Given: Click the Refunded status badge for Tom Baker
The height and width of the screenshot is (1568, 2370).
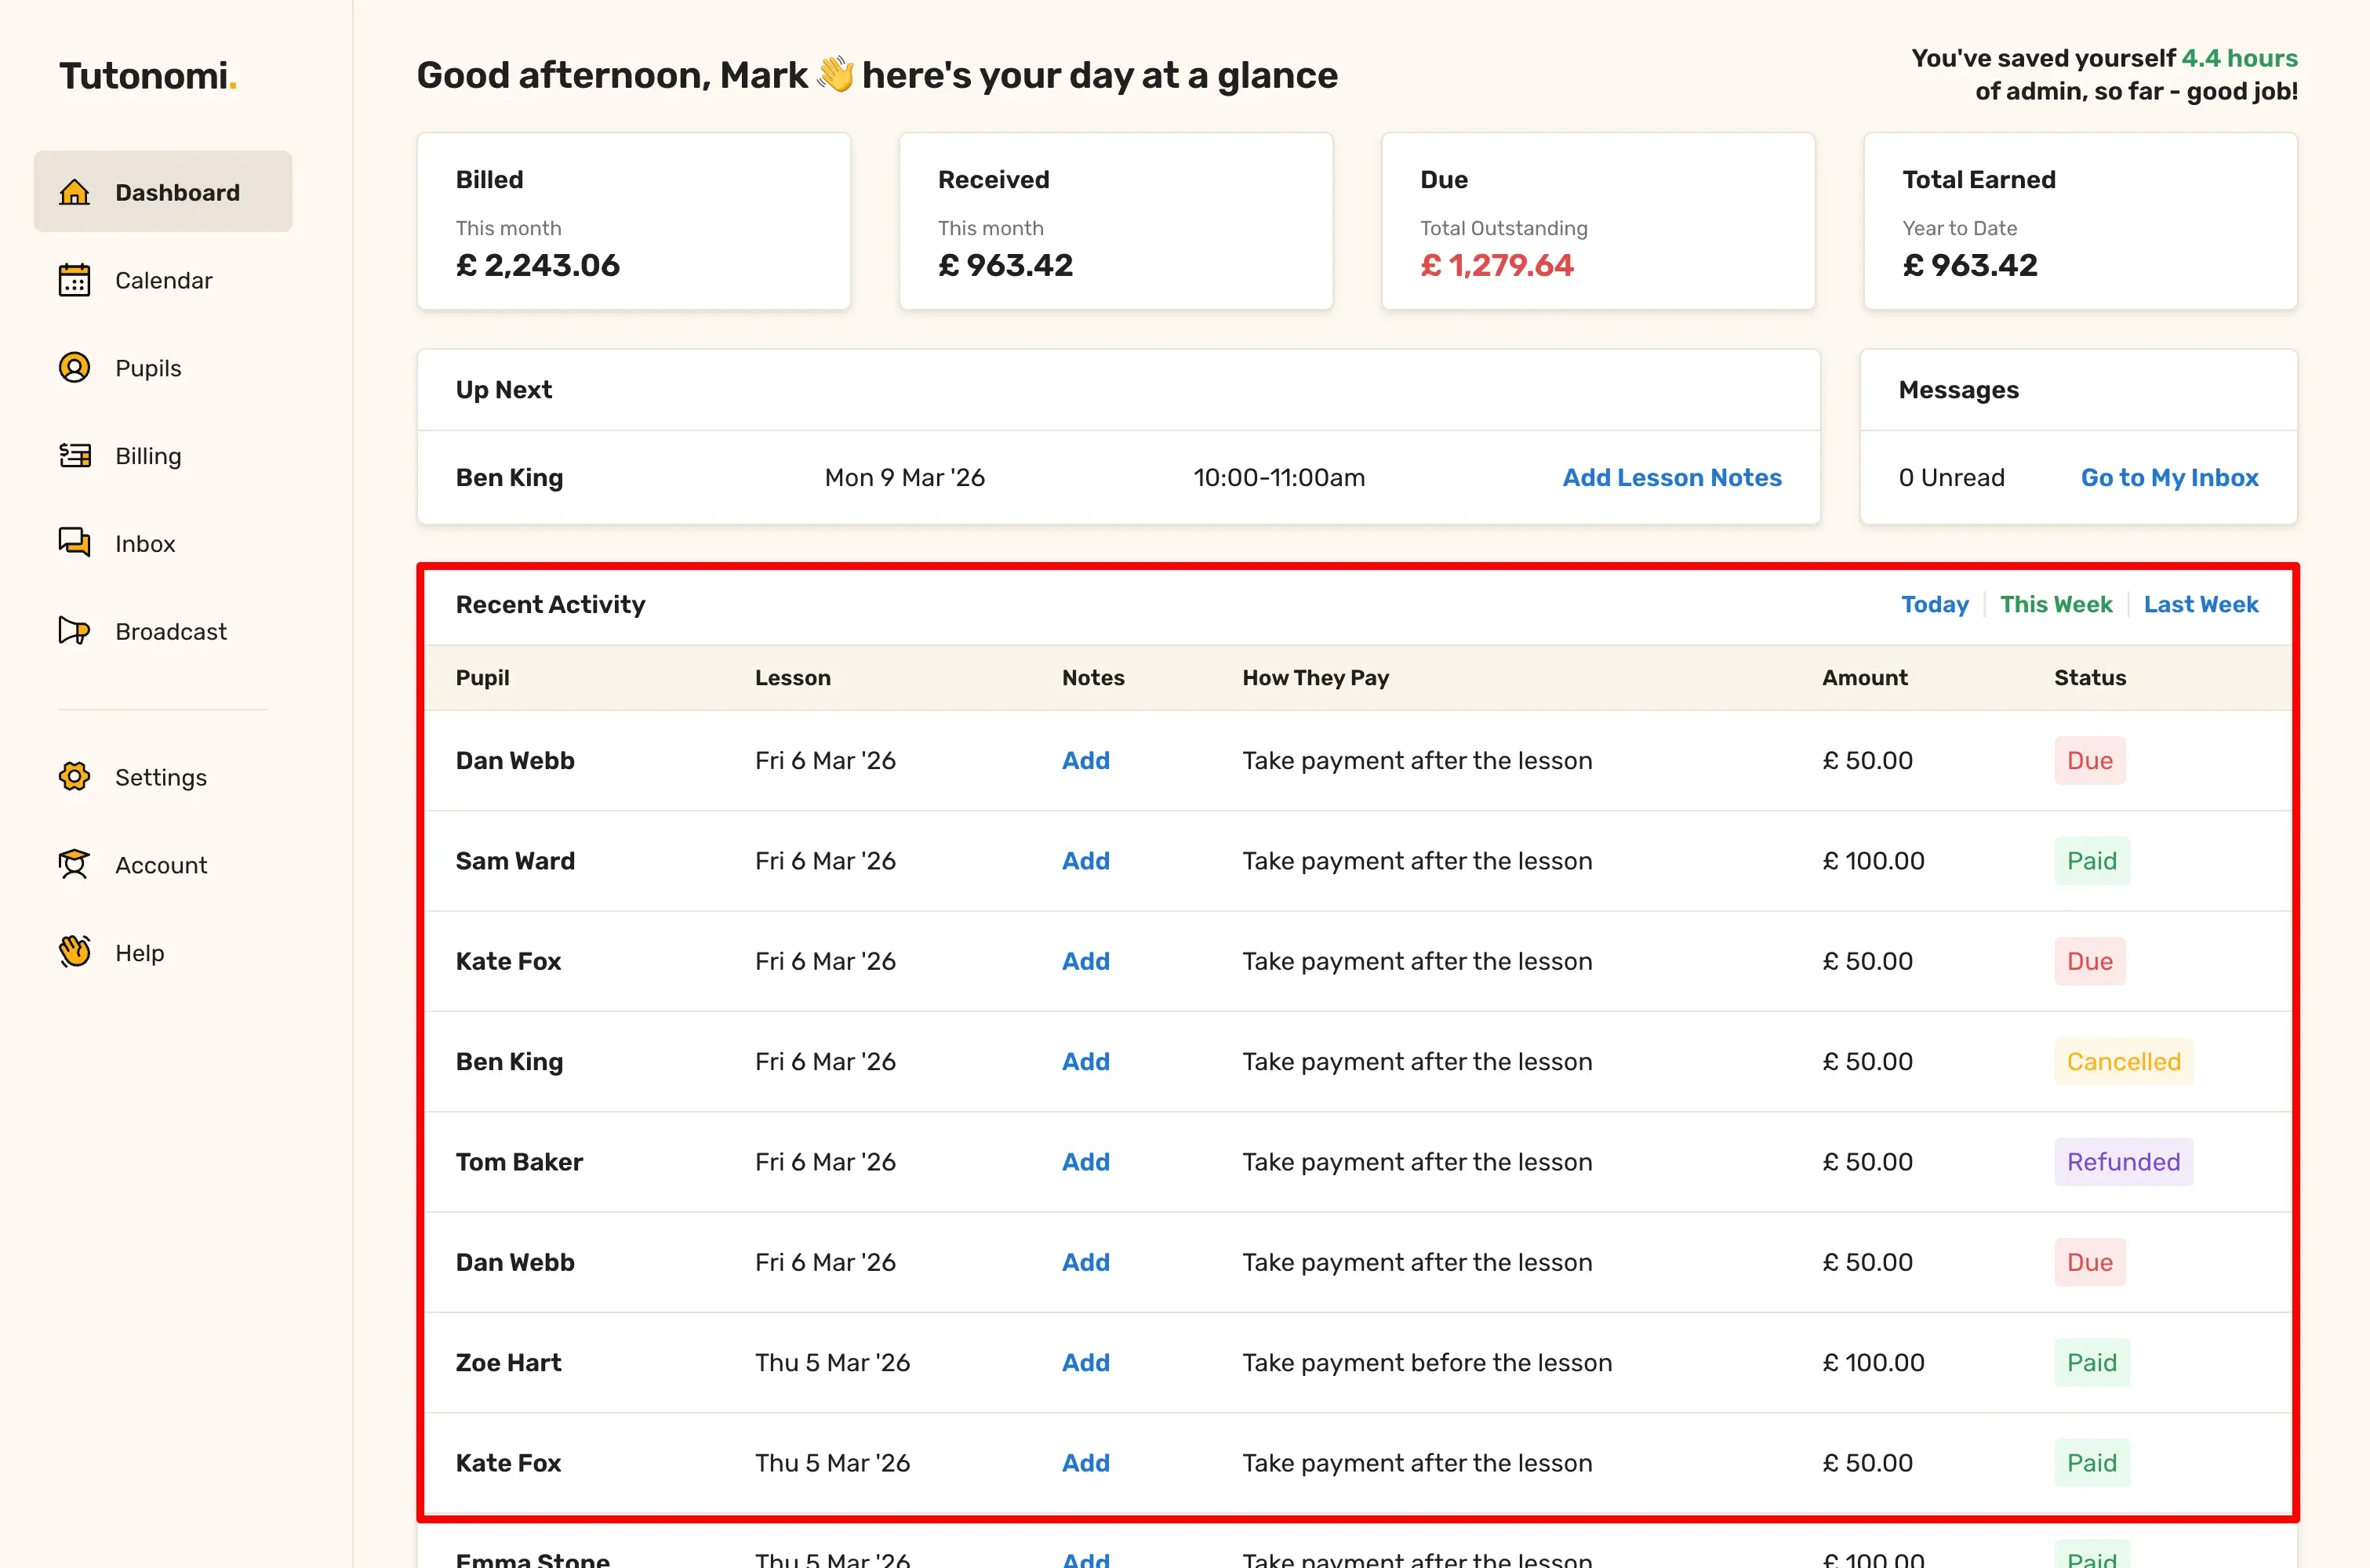Looking at the screenshot, I should point(2122,1162).
